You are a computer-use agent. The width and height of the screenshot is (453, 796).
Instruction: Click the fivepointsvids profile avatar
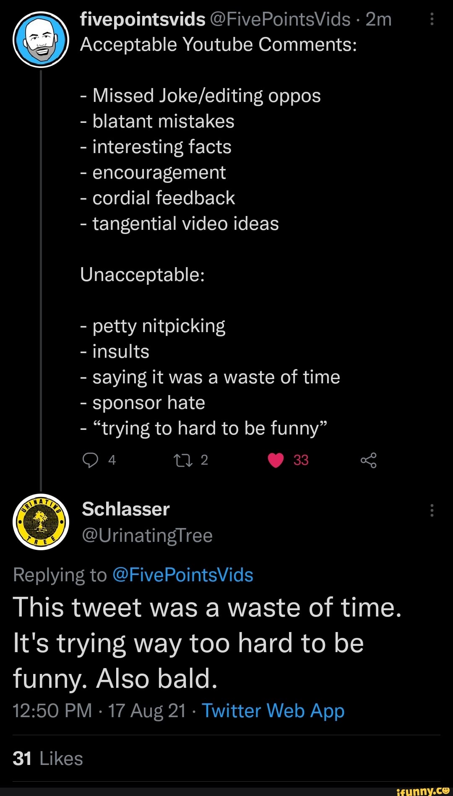coord(41,40)
